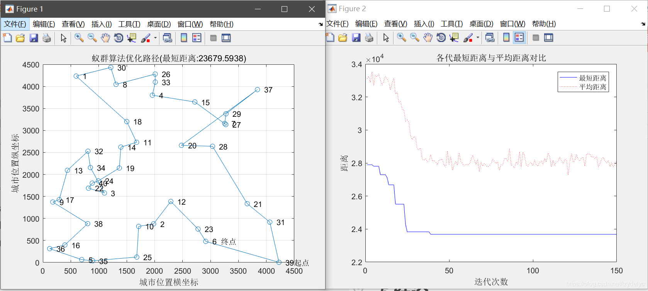Open 查看(V) menu in Figure 2

pyautogui.click(x=396, y=24)
